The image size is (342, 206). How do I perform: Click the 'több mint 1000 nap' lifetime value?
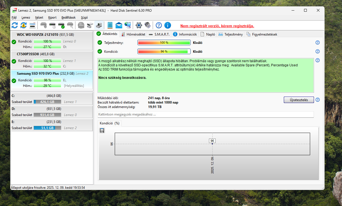pos(163,102)
